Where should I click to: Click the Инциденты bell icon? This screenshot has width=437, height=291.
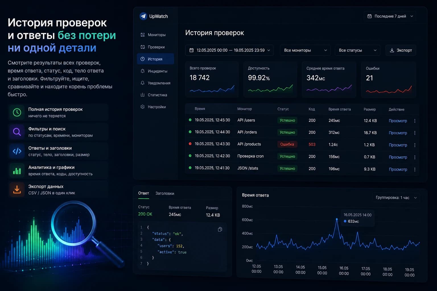[143, 71]
